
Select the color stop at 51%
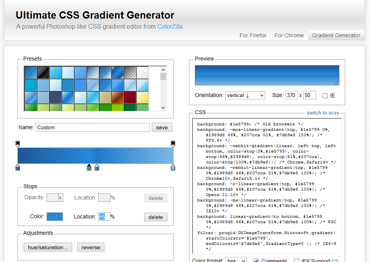(97, 167)
